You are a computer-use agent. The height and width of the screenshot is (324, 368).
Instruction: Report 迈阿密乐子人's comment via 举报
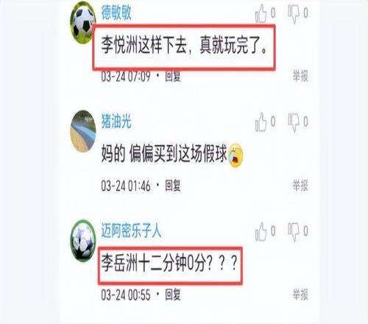[x=300, y=295]
